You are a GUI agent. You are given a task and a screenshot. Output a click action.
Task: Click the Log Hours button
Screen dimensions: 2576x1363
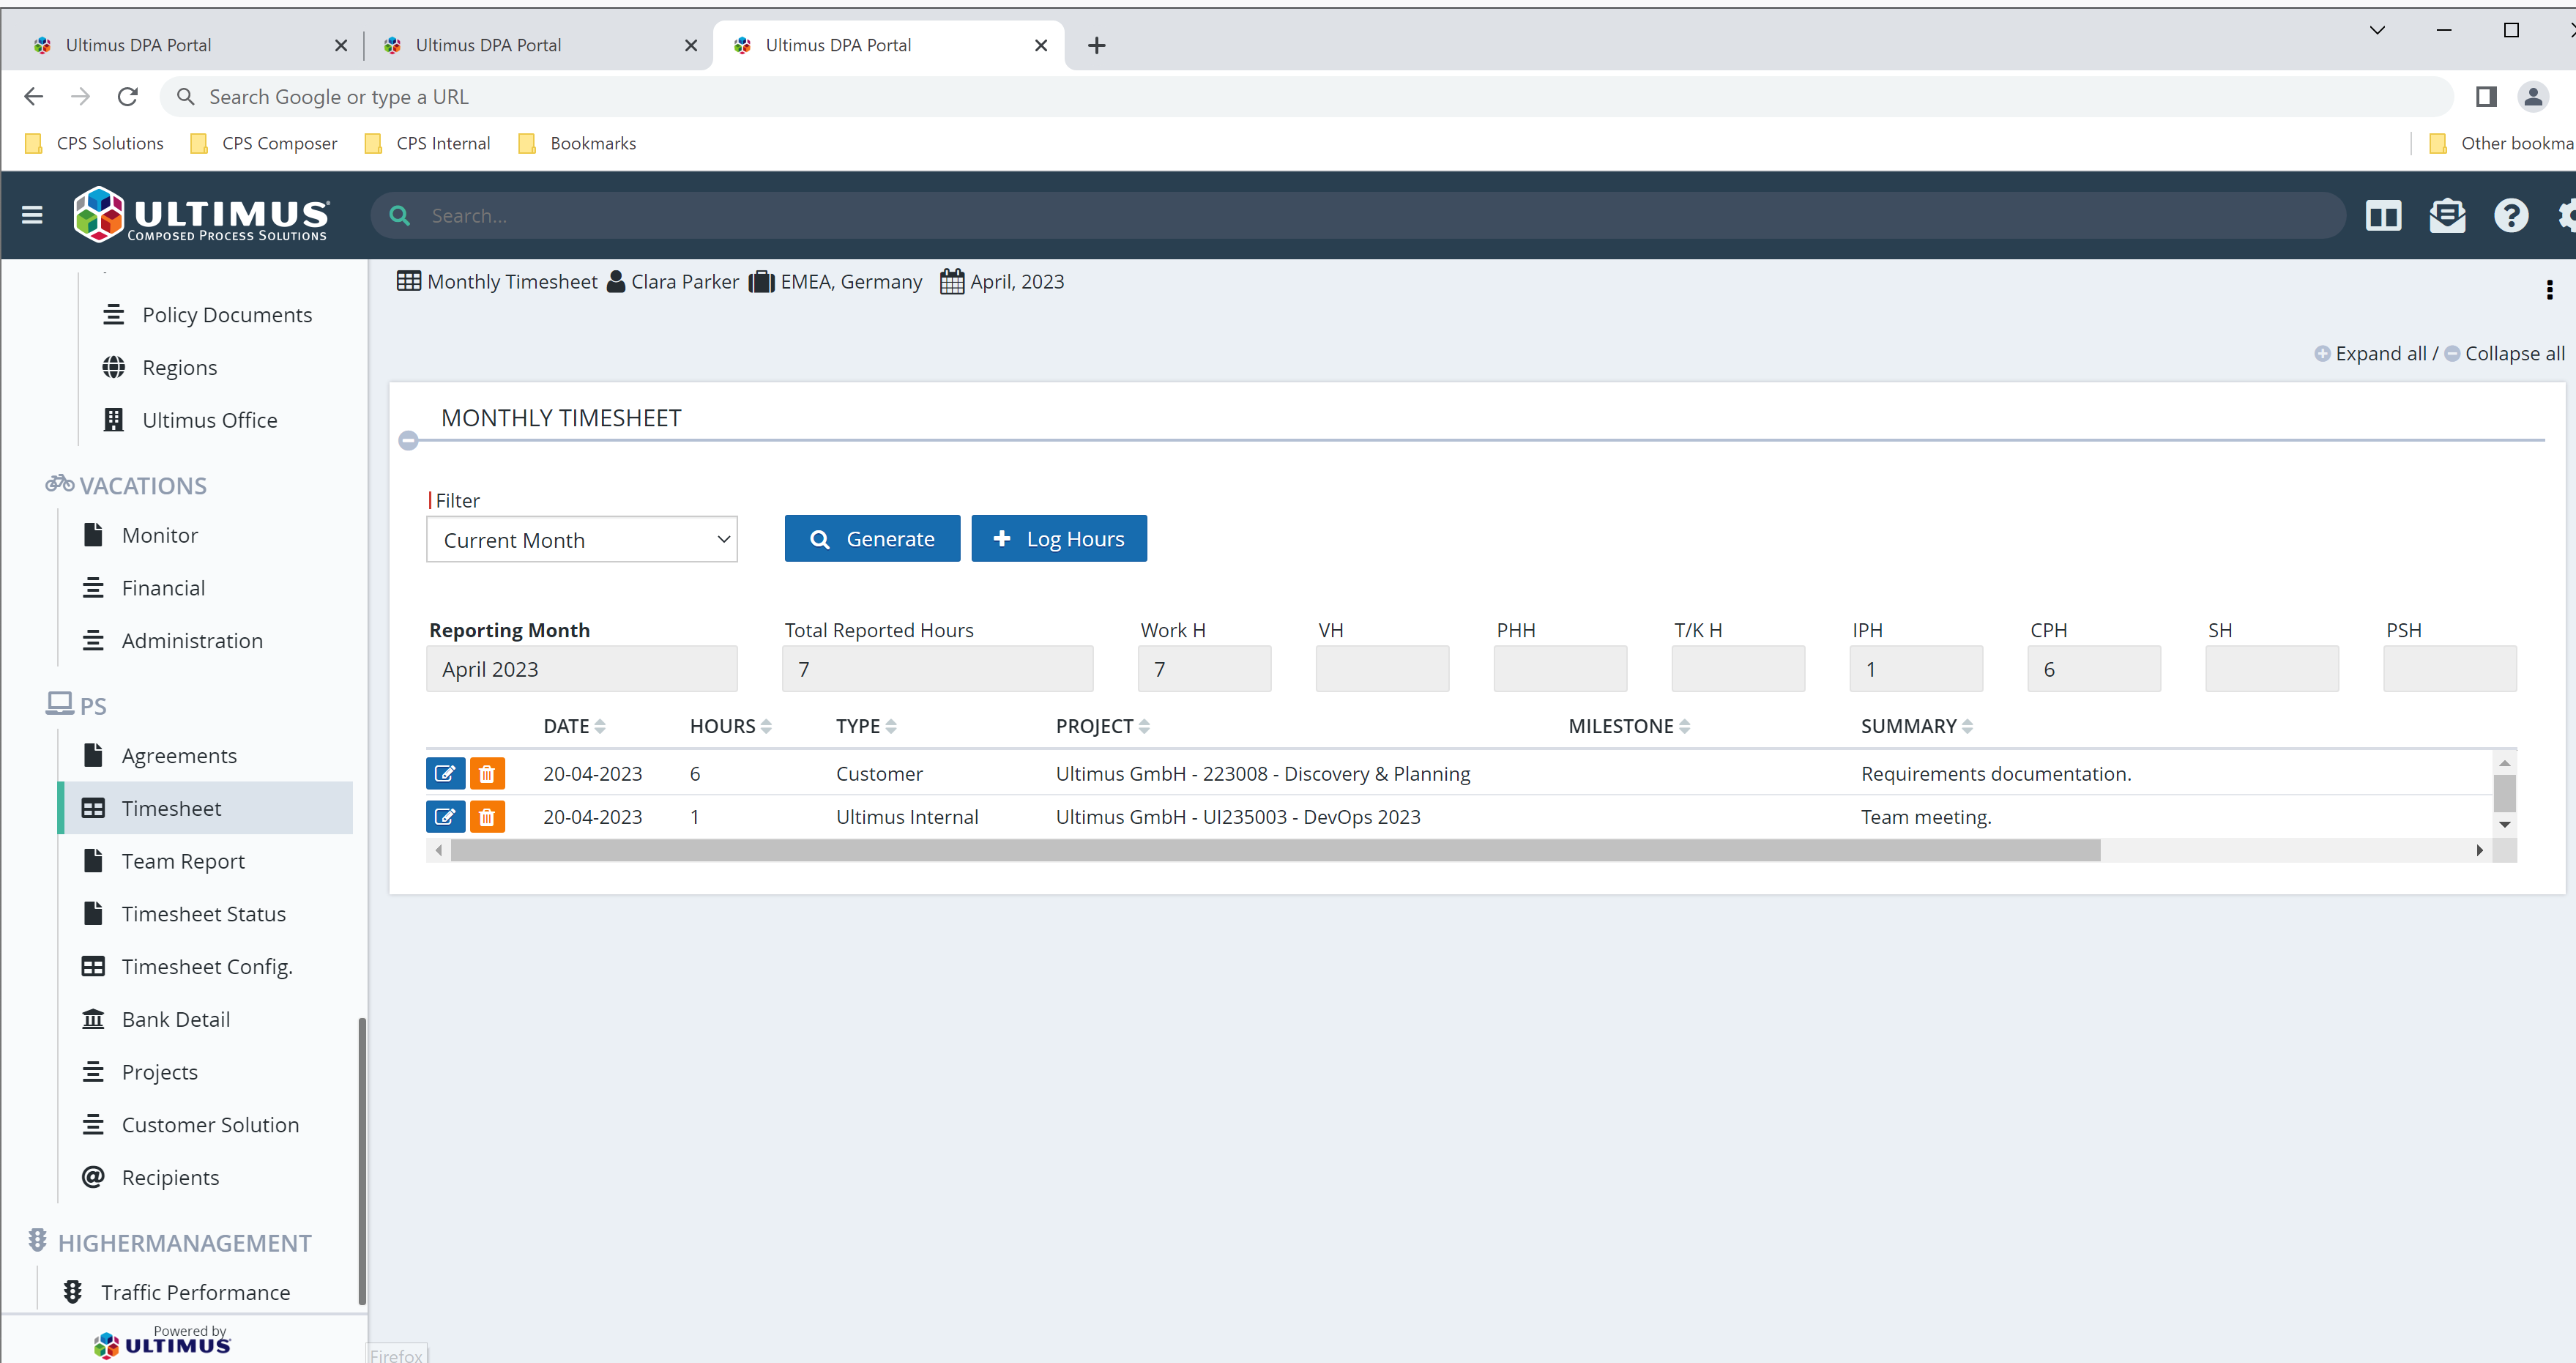tap(1058, 538)
